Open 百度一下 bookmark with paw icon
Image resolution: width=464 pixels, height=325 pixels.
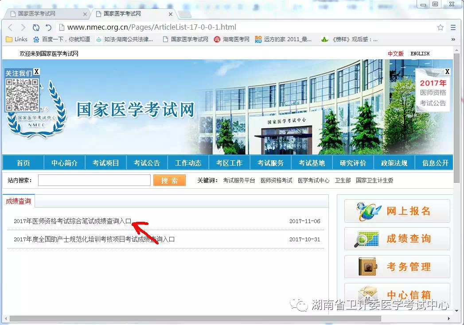(x=62, y=39)
